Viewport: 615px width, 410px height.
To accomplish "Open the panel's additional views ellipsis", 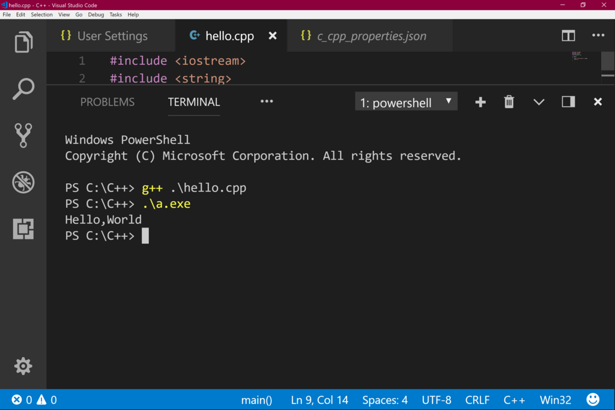I will [x=267, y=101].
